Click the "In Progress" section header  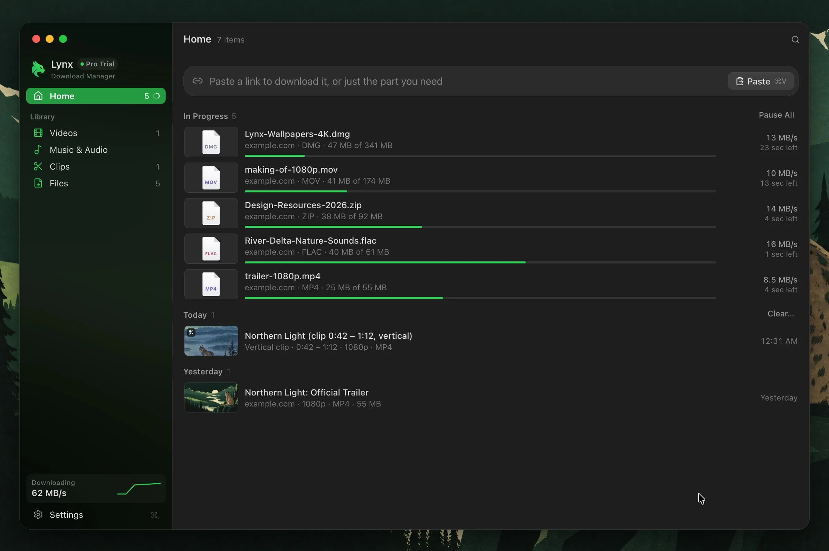(x=206, y=116)
